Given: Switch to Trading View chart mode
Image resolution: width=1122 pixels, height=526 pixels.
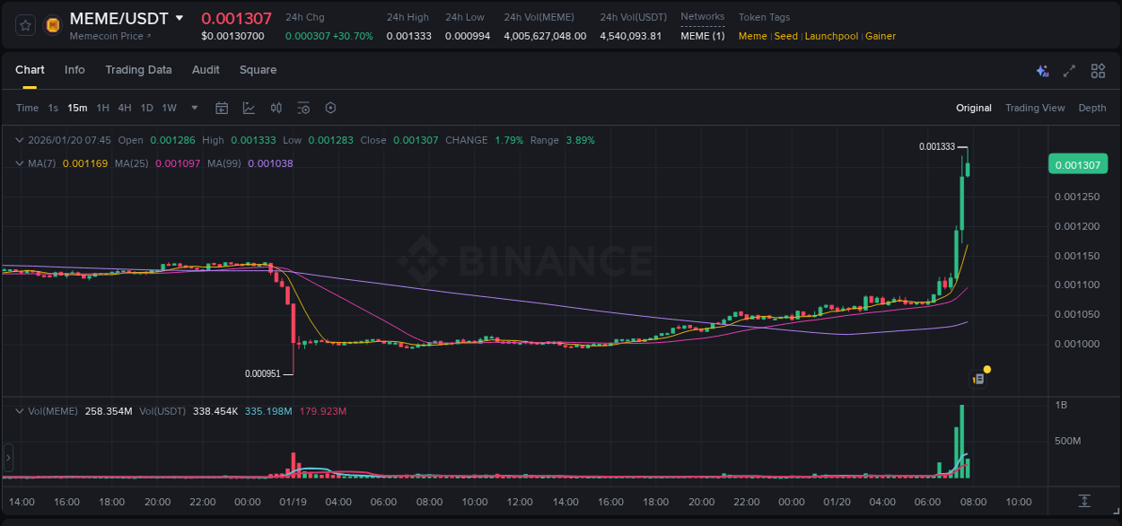Looking at the screenshot, I should pos(1035,108).
